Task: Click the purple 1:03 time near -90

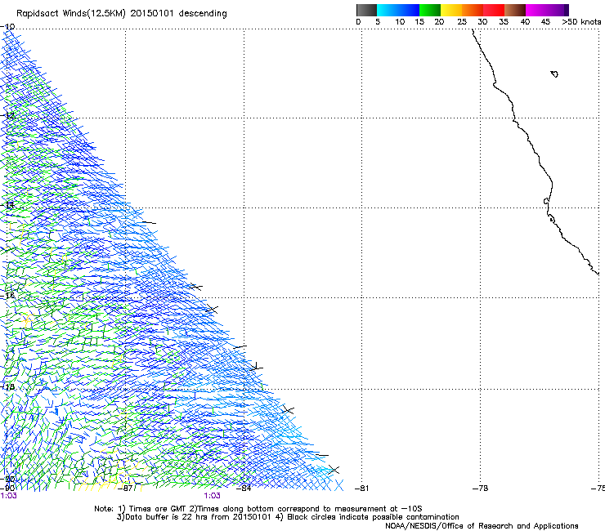Action: point(8,496)
